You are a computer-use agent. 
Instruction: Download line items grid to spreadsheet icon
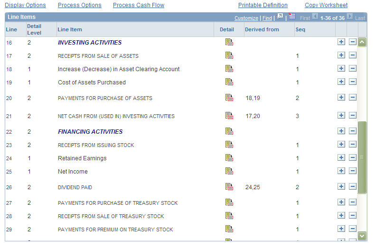pyautogui.click(x=292, y=17)
